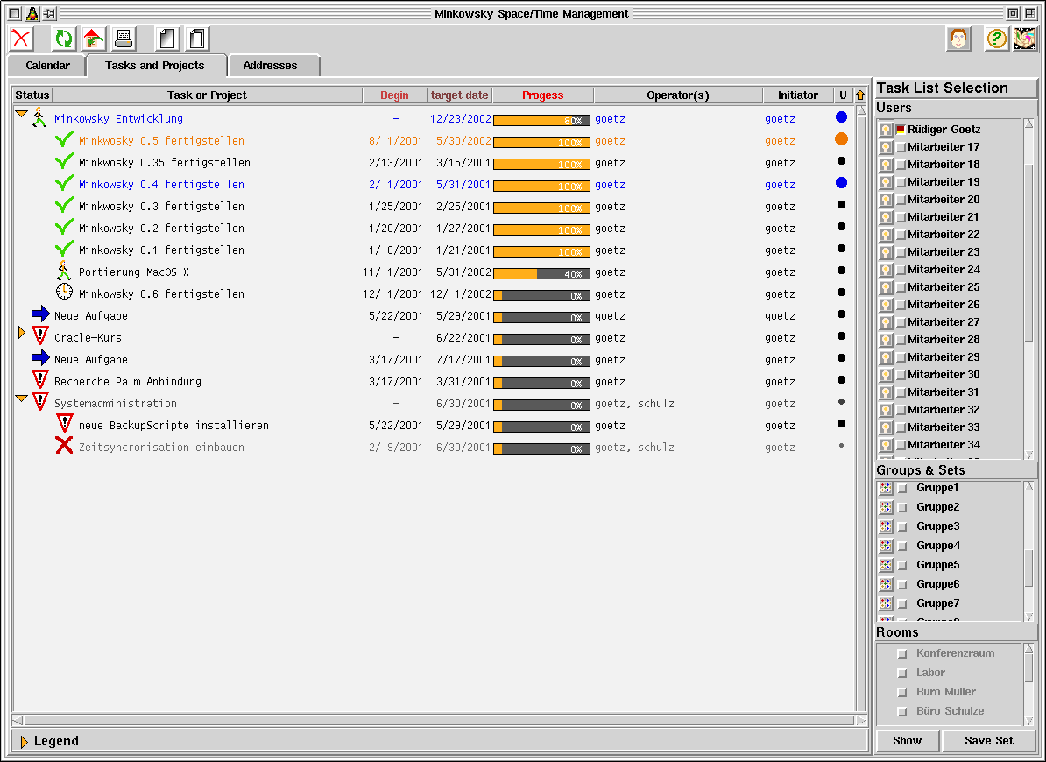Screen dimensions: 1046x762
Task: Collapse the Systemadministration project
Action: [21, 399]
